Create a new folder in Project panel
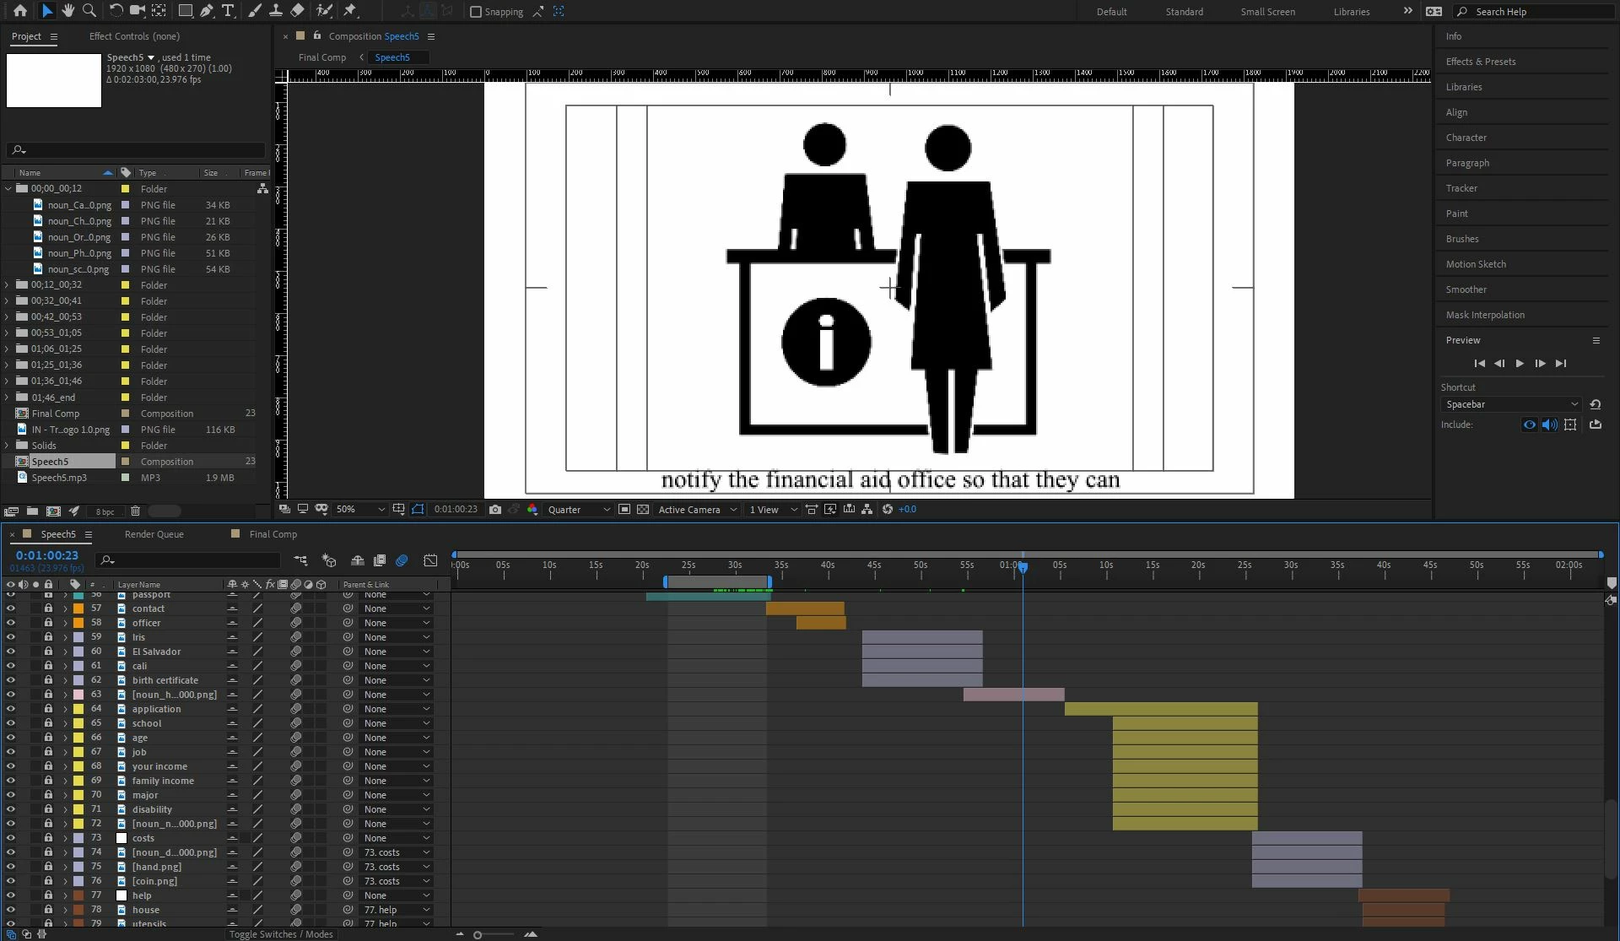1620x941 pixels. tap(32, 511)
